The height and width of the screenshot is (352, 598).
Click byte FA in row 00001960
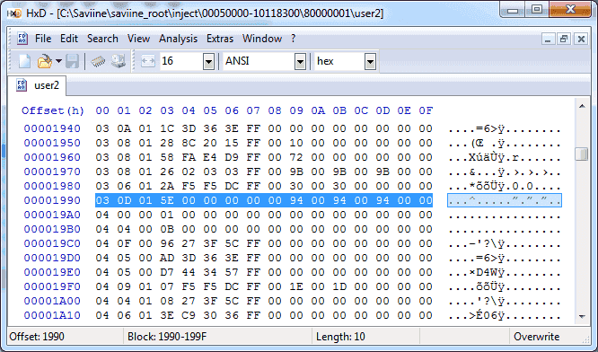tap(189, 157)
